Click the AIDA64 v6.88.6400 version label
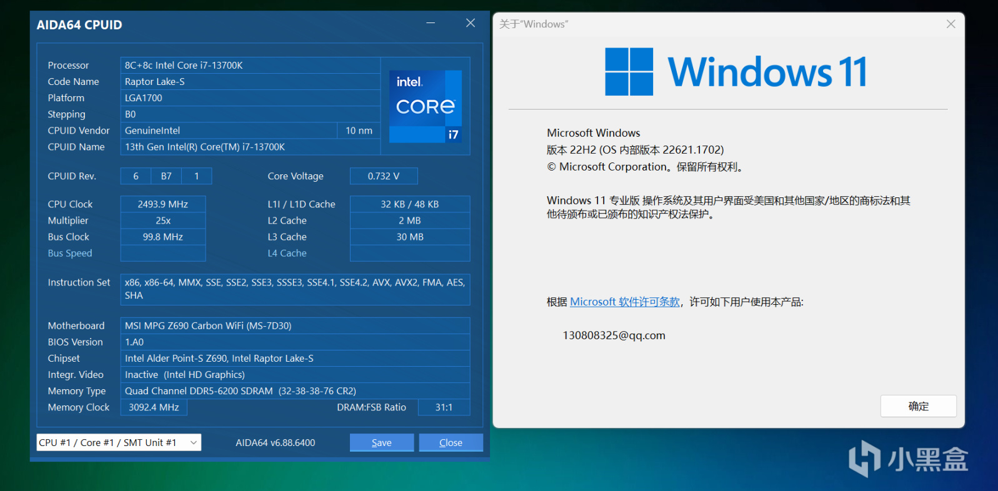This screenshot has width=998, height=491. coord(276,442)
